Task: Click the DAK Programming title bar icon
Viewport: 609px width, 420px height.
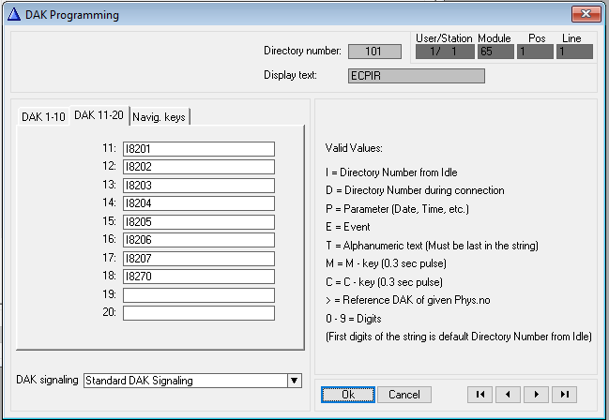Action: coord(14,15)
